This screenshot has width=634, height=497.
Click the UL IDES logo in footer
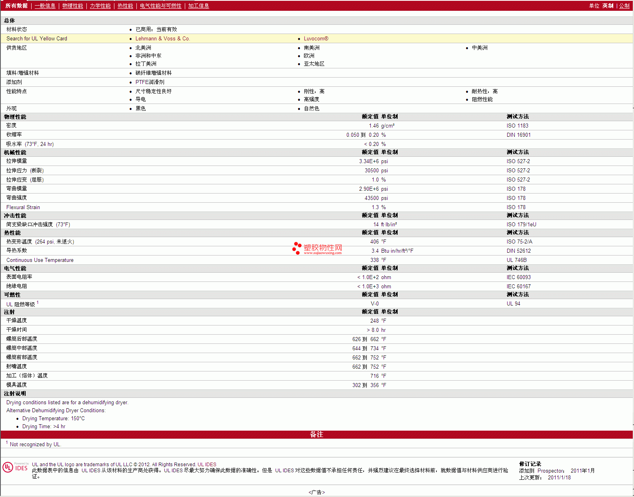16,467
